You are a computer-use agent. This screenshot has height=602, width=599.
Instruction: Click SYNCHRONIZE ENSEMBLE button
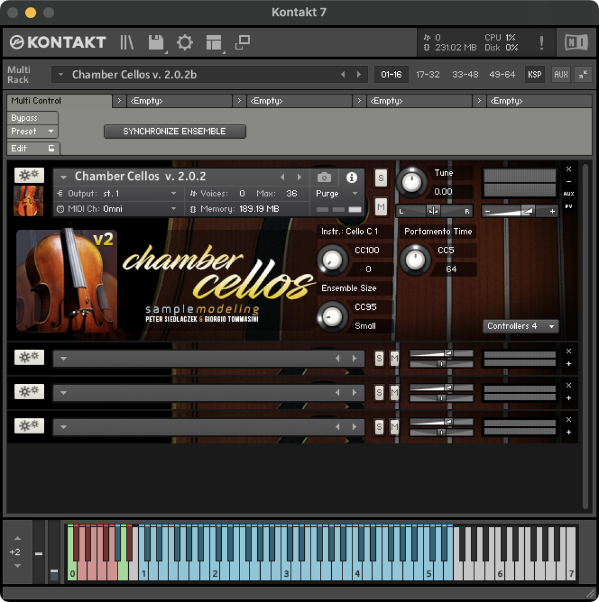[175, 131]
